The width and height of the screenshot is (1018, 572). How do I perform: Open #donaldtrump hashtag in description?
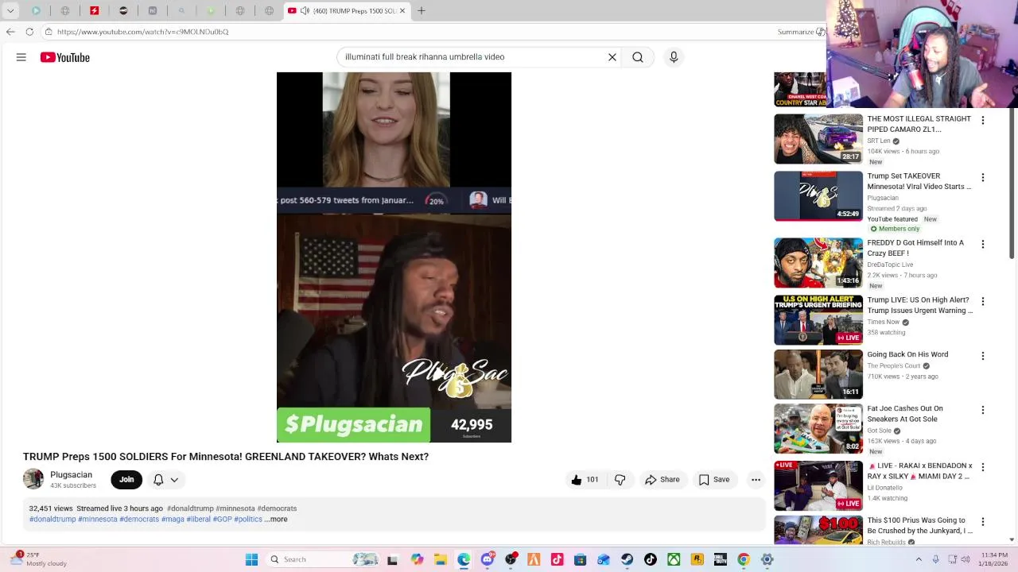click(x=52, y=520)
